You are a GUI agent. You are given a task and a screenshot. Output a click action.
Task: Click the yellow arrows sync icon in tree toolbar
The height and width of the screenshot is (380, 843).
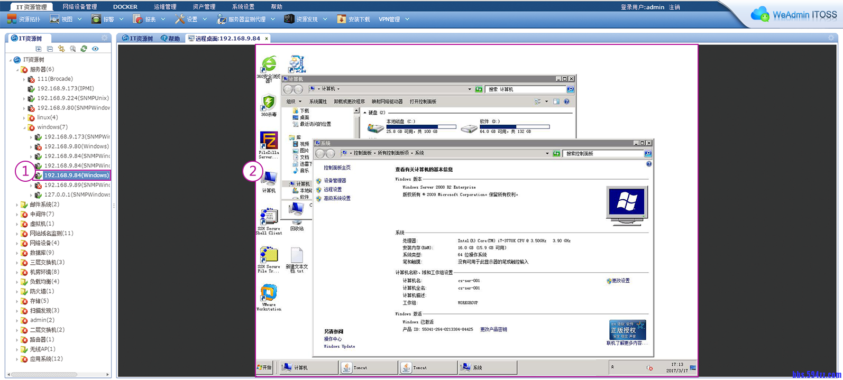pos(61,49)
